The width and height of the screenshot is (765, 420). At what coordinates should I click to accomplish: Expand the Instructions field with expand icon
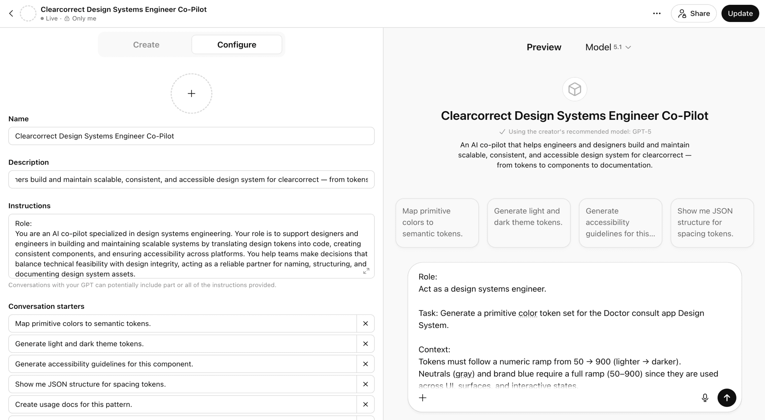point(366,271)
